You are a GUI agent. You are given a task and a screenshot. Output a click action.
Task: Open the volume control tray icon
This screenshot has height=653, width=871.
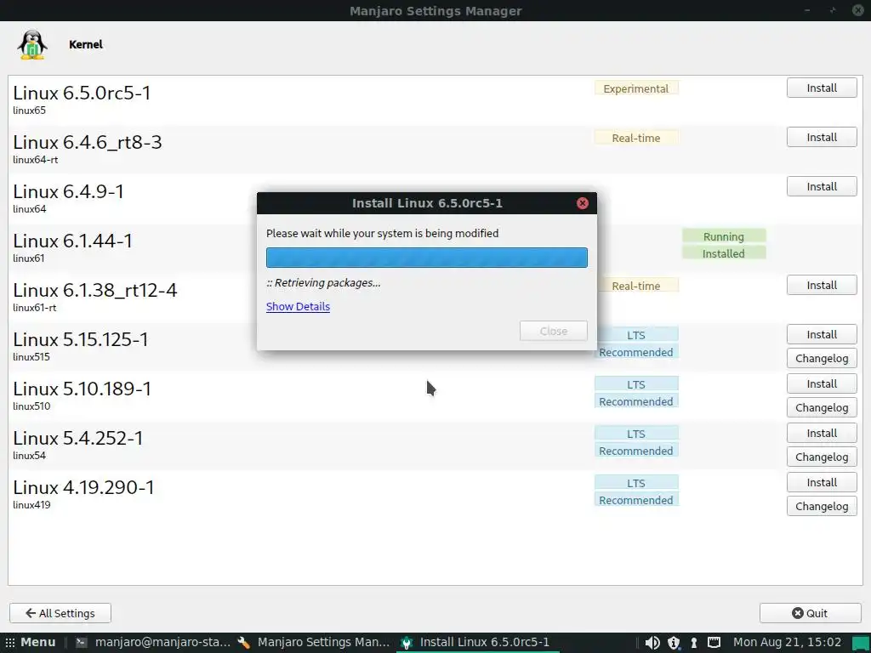point(652,643)
